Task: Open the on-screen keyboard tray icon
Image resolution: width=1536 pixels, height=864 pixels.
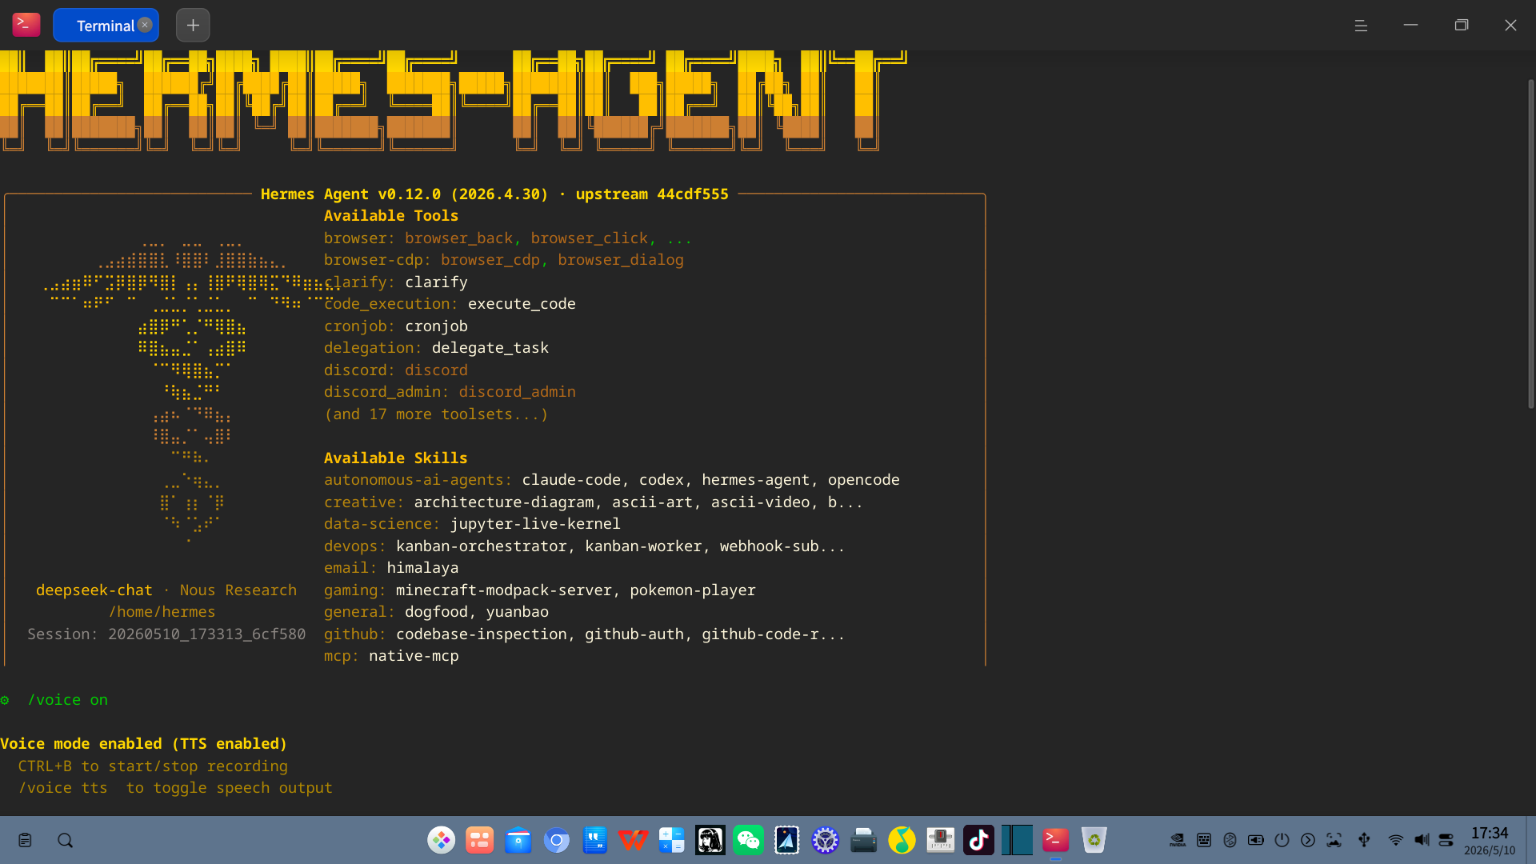Action: click(x=1204, y=840)
